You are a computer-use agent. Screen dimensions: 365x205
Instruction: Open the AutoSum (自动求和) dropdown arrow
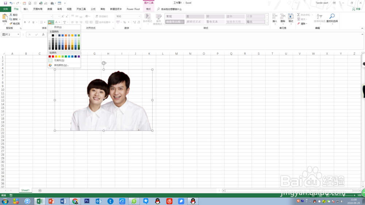[x=312, y=15]
